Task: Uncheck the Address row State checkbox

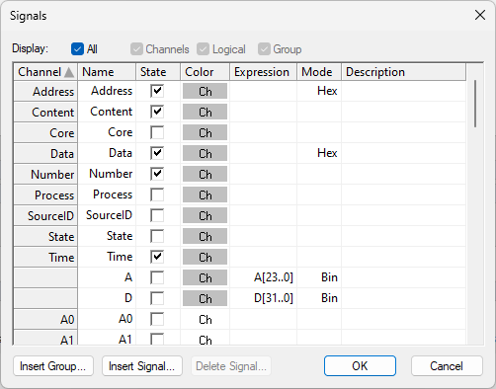Action: (157, 91)
